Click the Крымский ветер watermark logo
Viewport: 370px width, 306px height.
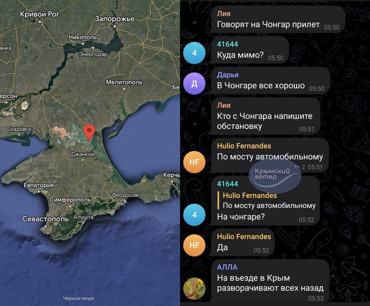point(274,175)
